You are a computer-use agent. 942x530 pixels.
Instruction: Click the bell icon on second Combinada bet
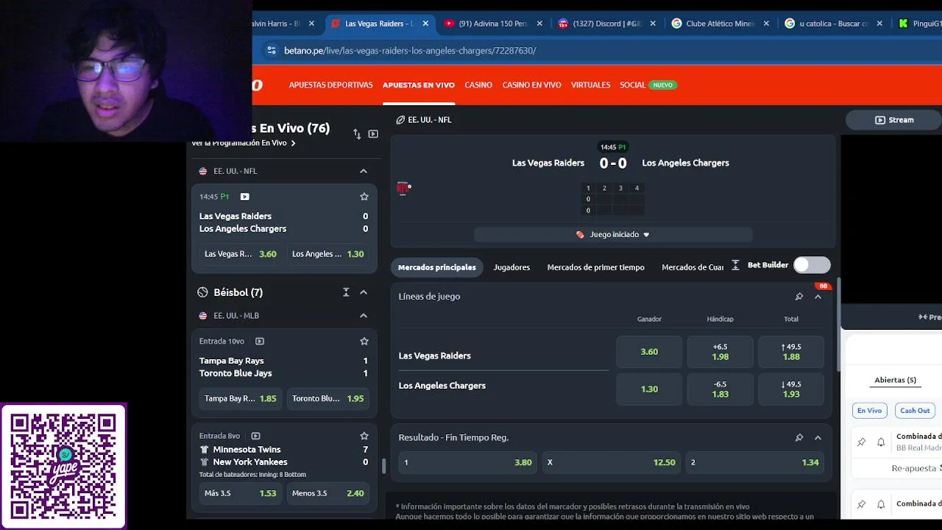click(881, 504)
